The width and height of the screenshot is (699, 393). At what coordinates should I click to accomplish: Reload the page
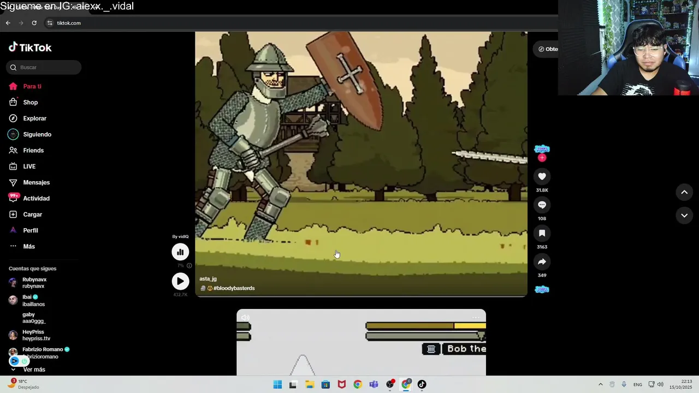(34, 23)
